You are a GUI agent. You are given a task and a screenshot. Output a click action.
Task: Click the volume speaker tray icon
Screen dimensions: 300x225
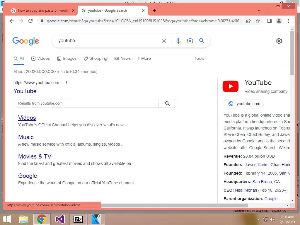click(272, 219)
